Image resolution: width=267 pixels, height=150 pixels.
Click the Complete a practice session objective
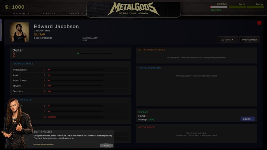[x=43, y=144]
